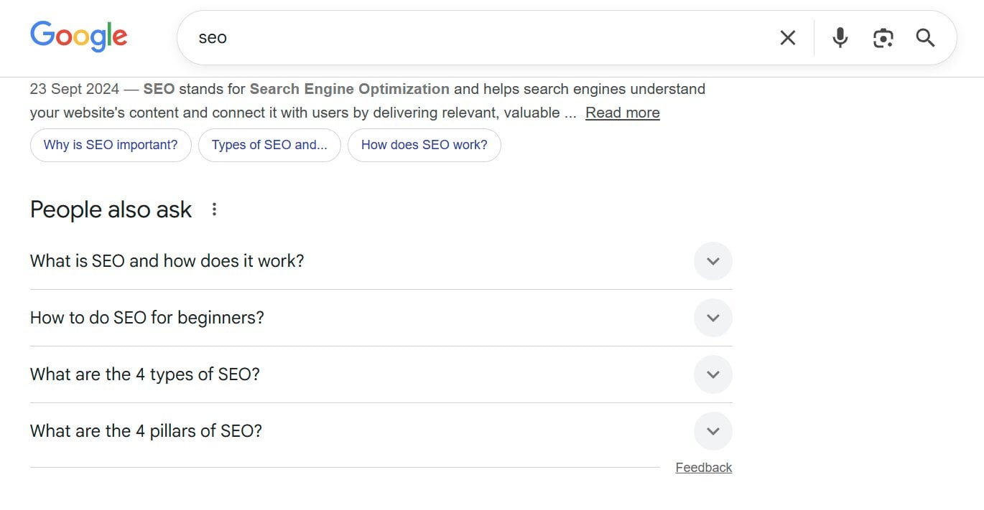Image resolution: width=984 pixels, height=510 pixels.
Task: Click the bold 'Search Engine Optimization' snippet text
Action: [348, 88]
